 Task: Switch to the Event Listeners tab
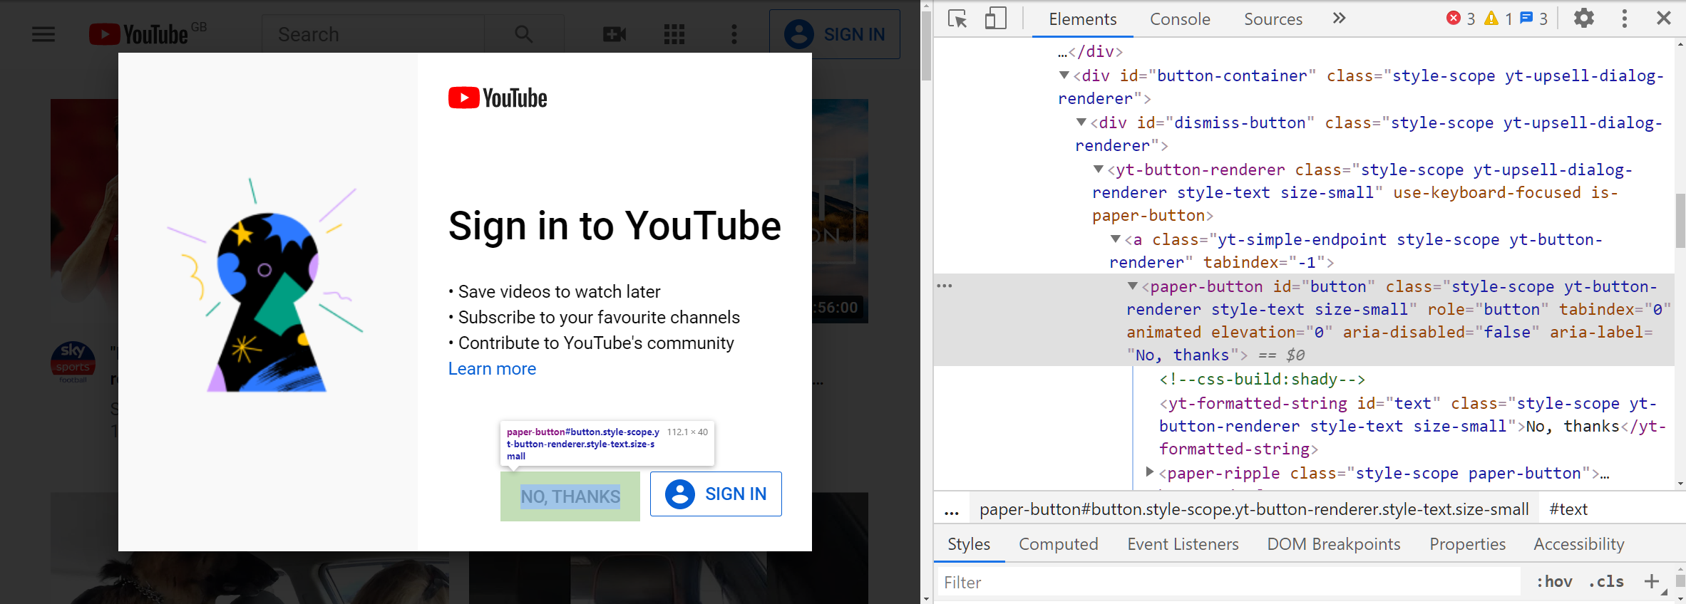pos(1183,544)
